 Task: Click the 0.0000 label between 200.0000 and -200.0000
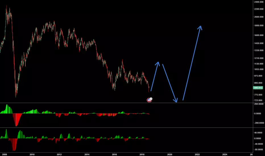(x=258, y=113)
